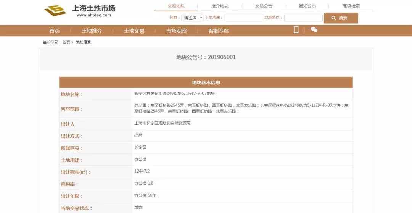This screenshot has height=213, width=412.
Task: Click the WeChat chat bubble icon
Action: (x=314, y=30)
